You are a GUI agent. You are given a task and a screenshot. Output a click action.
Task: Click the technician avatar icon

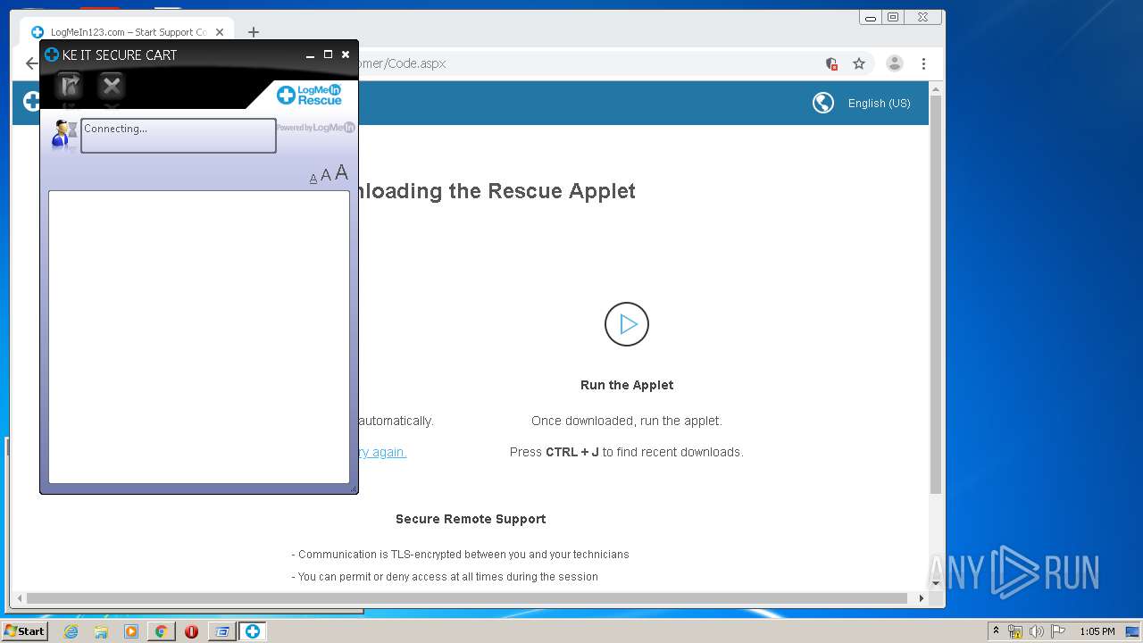coord(63,135)
